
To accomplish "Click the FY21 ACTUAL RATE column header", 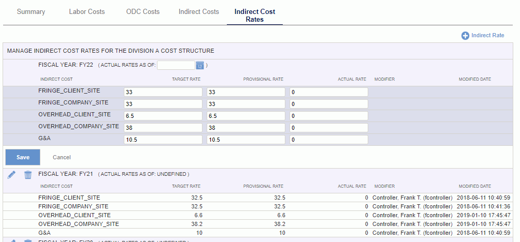I will coord(352,186).
